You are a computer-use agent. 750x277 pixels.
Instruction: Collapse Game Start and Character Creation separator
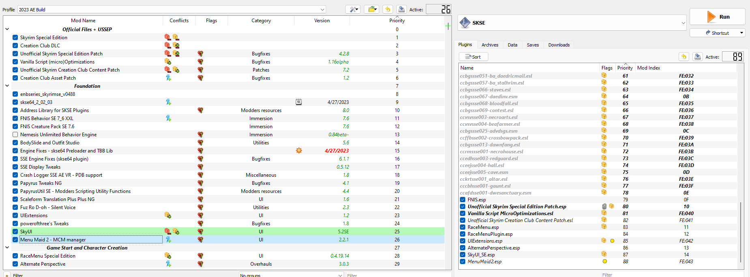(x=7, y=247)
